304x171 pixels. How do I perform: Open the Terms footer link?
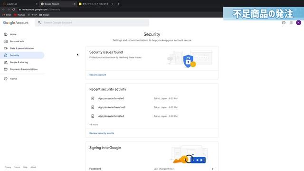(17, 167)
